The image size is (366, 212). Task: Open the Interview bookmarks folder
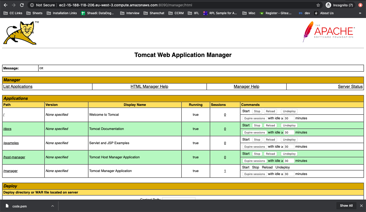pos(130,13)
